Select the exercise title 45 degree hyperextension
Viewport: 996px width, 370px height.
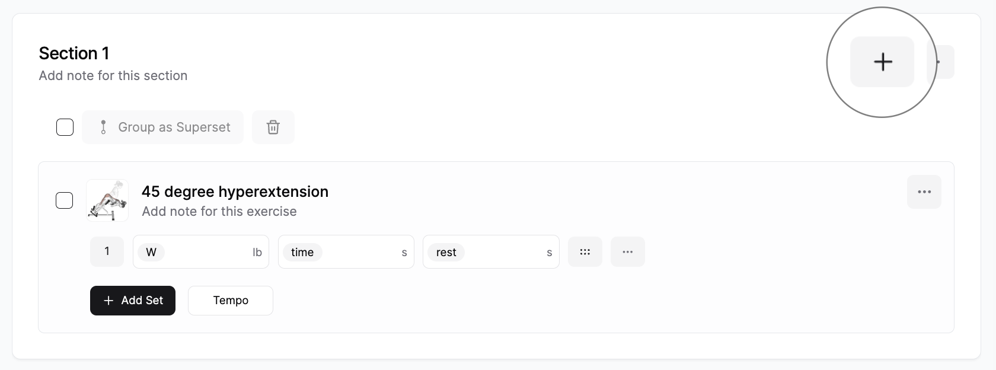tap(235, 192)
